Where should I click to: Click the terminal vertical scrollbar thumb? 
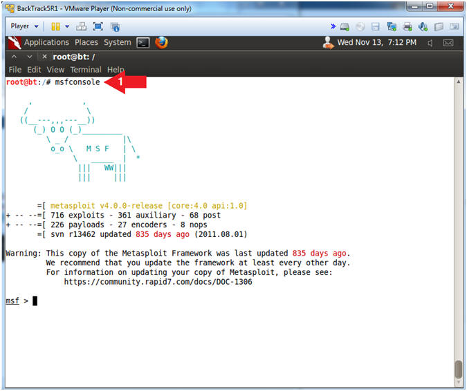tap(459, 370)
